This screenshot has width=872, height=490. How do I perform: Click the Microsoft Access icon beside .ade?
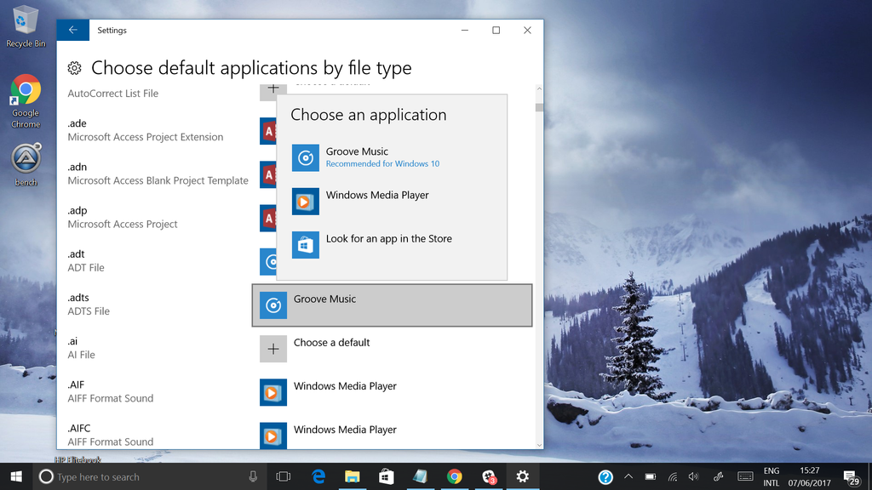[267, 130]
